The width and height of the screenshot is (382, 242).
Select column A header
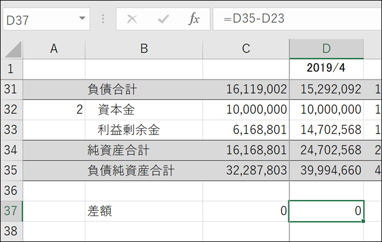click(x=54, y=49)
